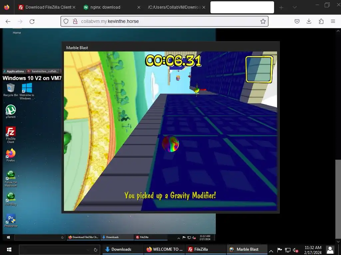Launch the FileZilla Client desktop icon
Viewport: 341px width, 255px height.
pos(11,135)
